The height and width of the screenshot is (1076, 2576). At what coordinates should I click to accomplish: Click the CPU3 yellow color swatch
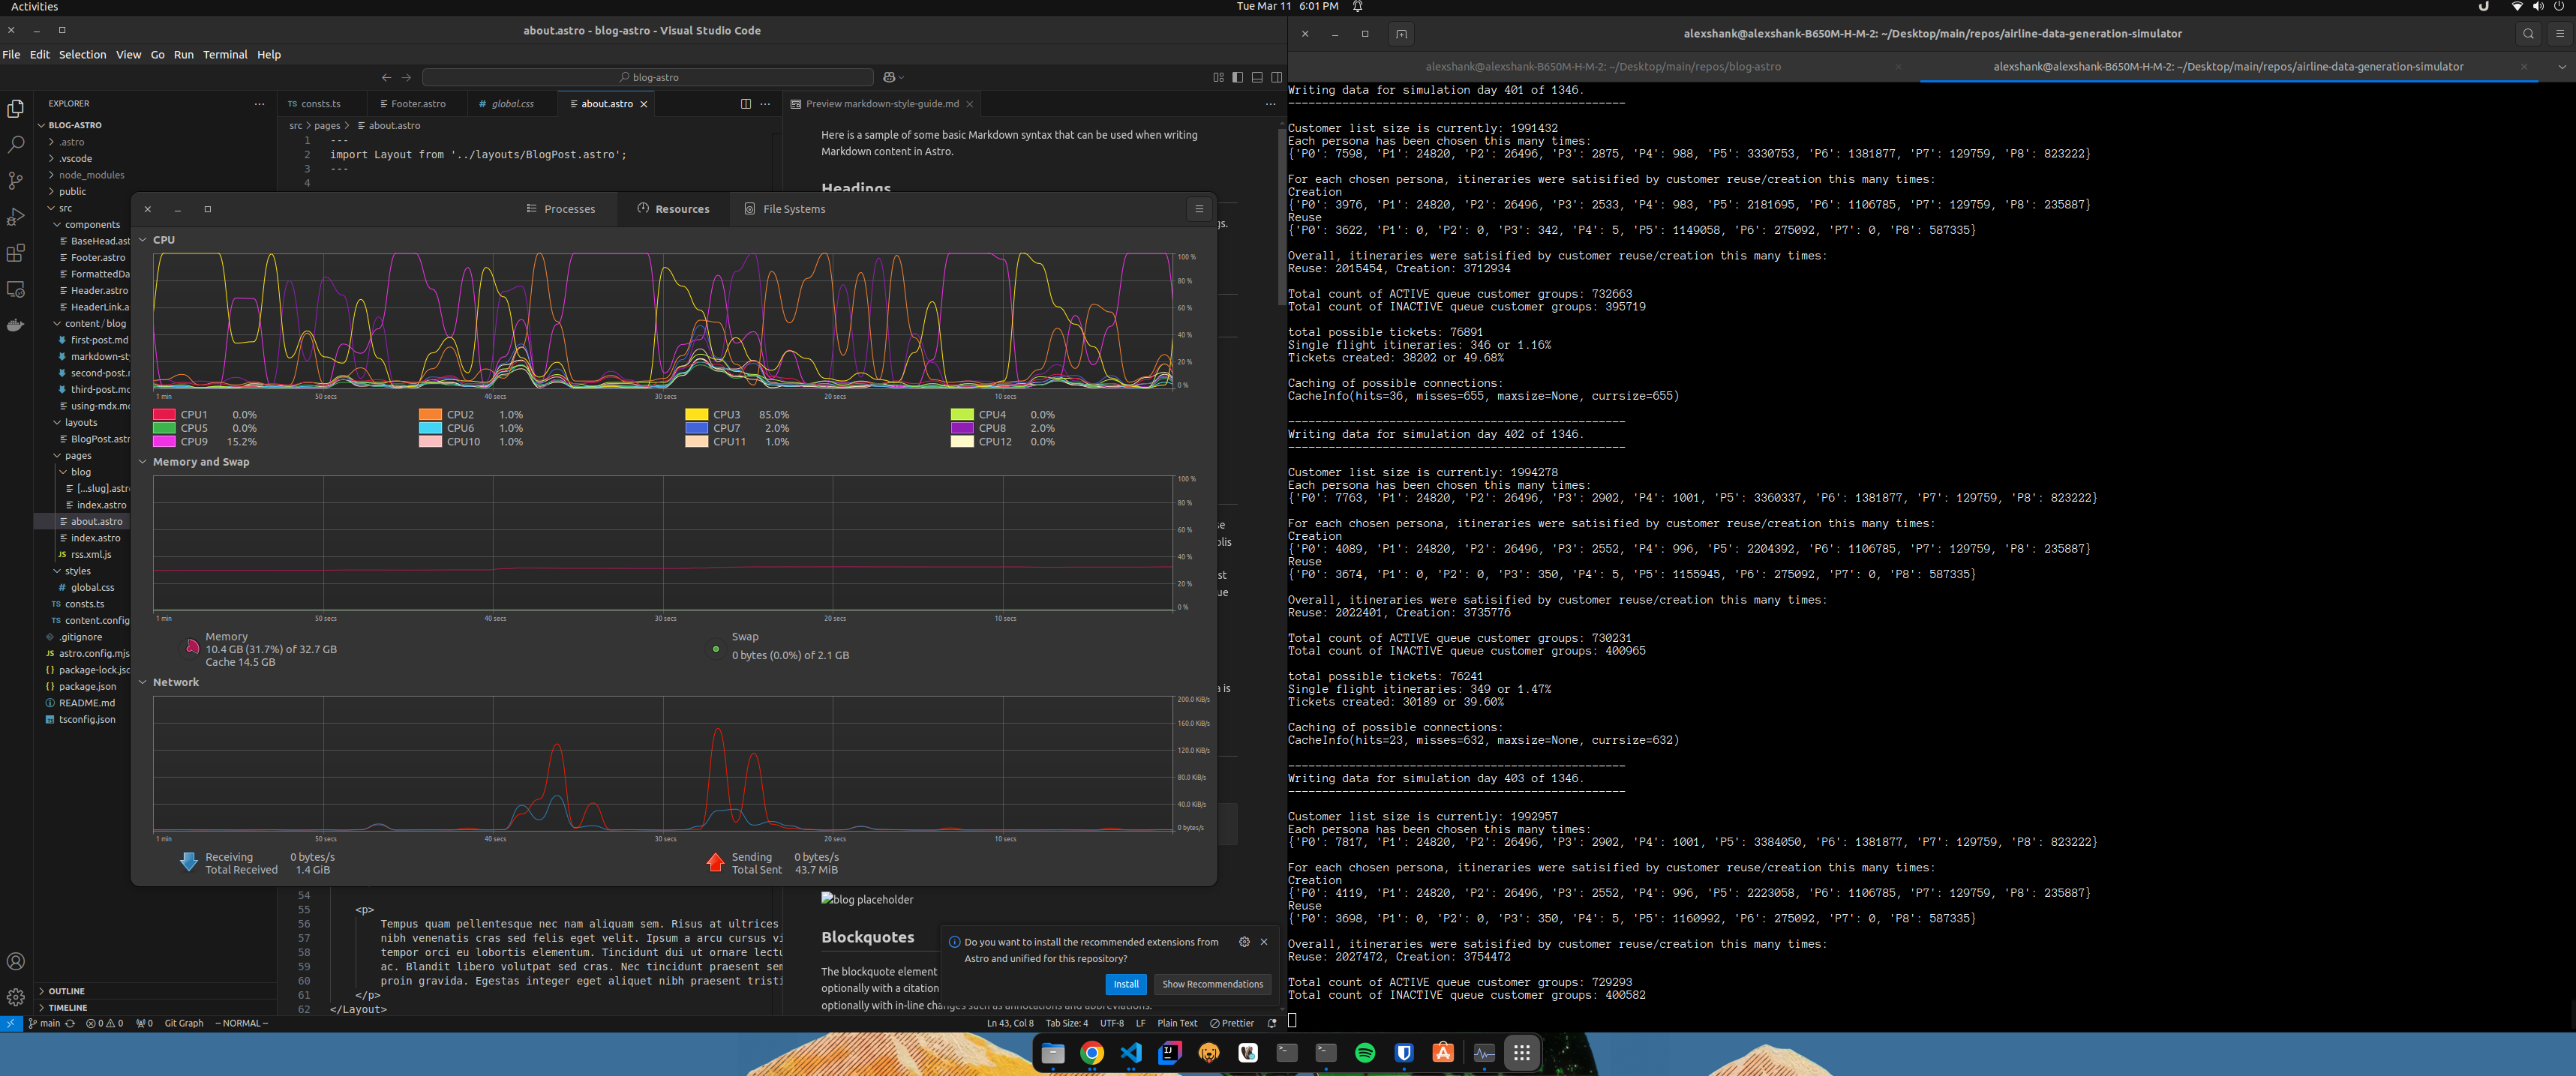coord(696,414)
